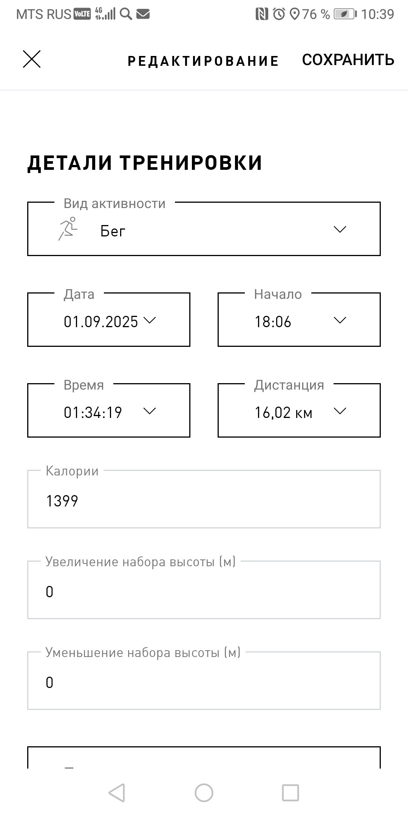Go home using the circle navigation button
This screenshot has width=408, height=817.
(x=204, y=792)
